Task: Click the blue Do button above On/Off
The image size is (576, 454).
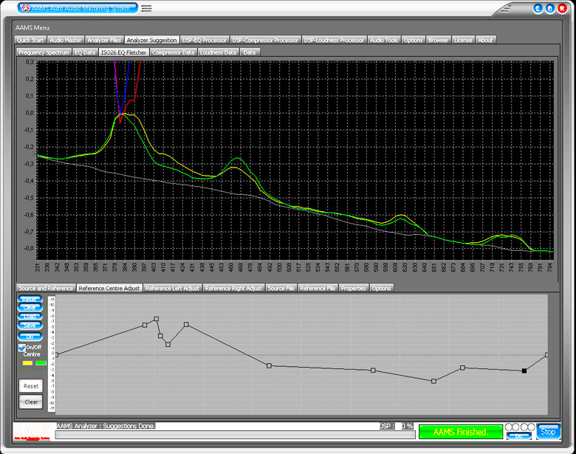Action: coord(30,337)
